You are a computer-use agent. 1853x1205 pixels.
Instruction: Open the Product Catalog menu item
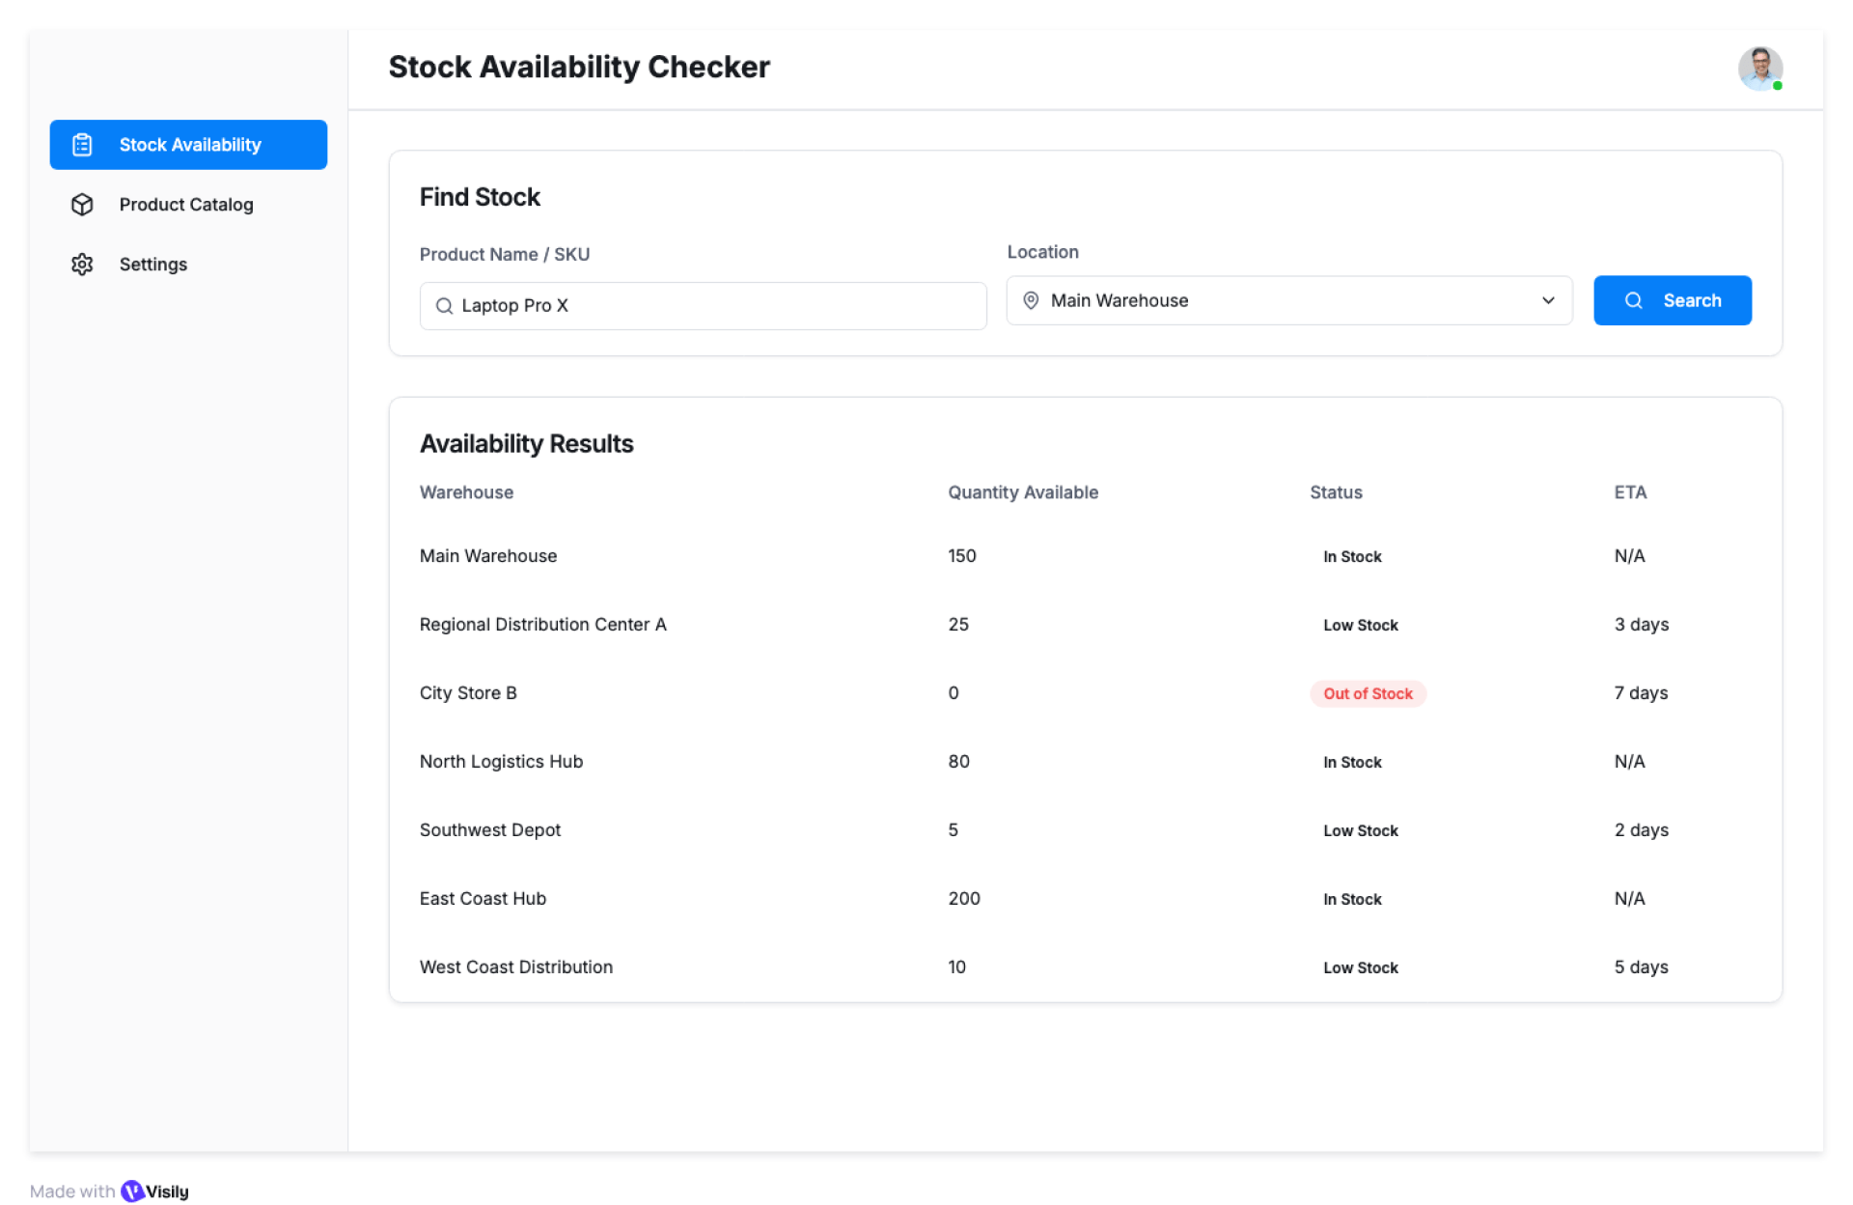pos(186,205)
